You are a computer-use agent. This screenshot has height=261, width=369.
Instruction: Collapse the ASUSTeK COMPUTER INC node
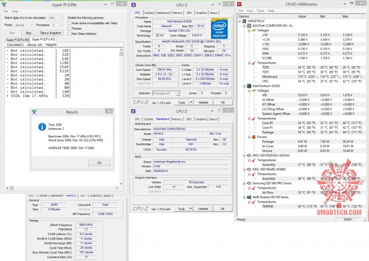pos(244,26)
